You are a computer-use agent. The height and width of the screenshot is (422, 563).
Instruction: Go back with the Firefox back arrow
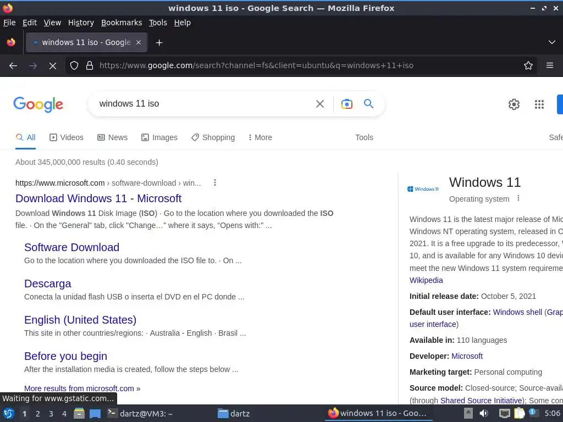13,66
